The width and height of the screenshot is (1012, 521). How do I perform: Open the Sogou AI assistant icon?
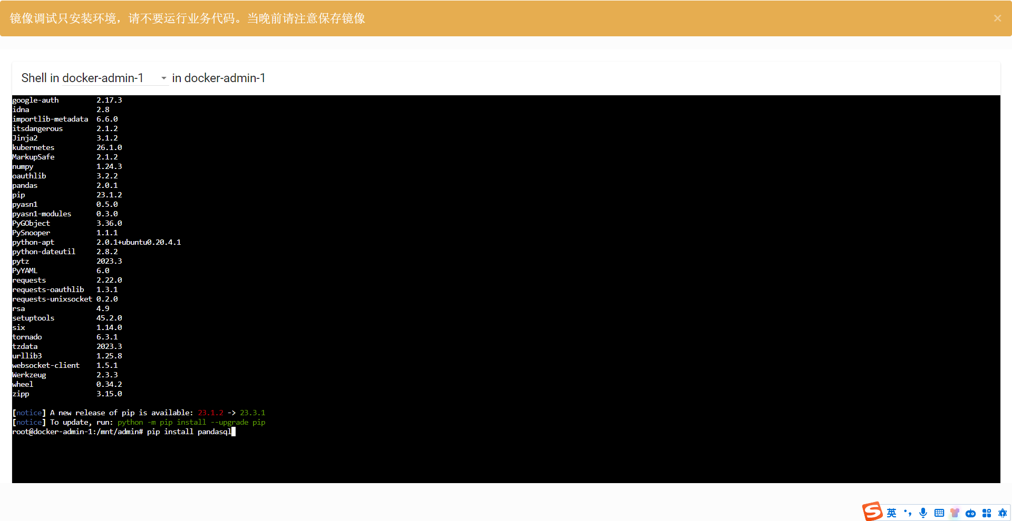click(x=1003, y=513)
